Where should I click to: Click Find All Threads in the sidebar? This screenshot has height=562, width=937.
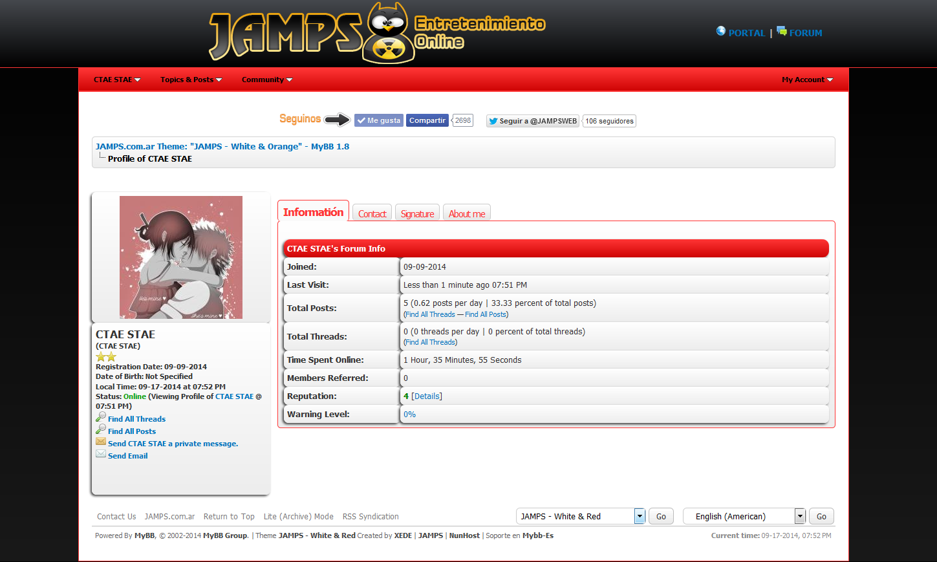click(136, 419)
